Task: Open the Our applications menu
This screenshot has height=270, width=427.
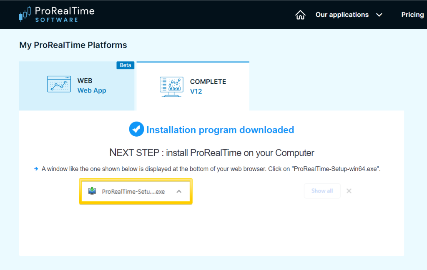Action: 342,15
